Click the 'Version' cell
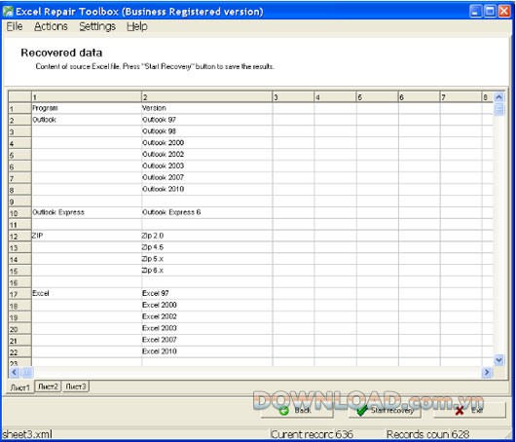Image resolution: width=516 pixels, height=442 pixels. click(x=207, y=108)
